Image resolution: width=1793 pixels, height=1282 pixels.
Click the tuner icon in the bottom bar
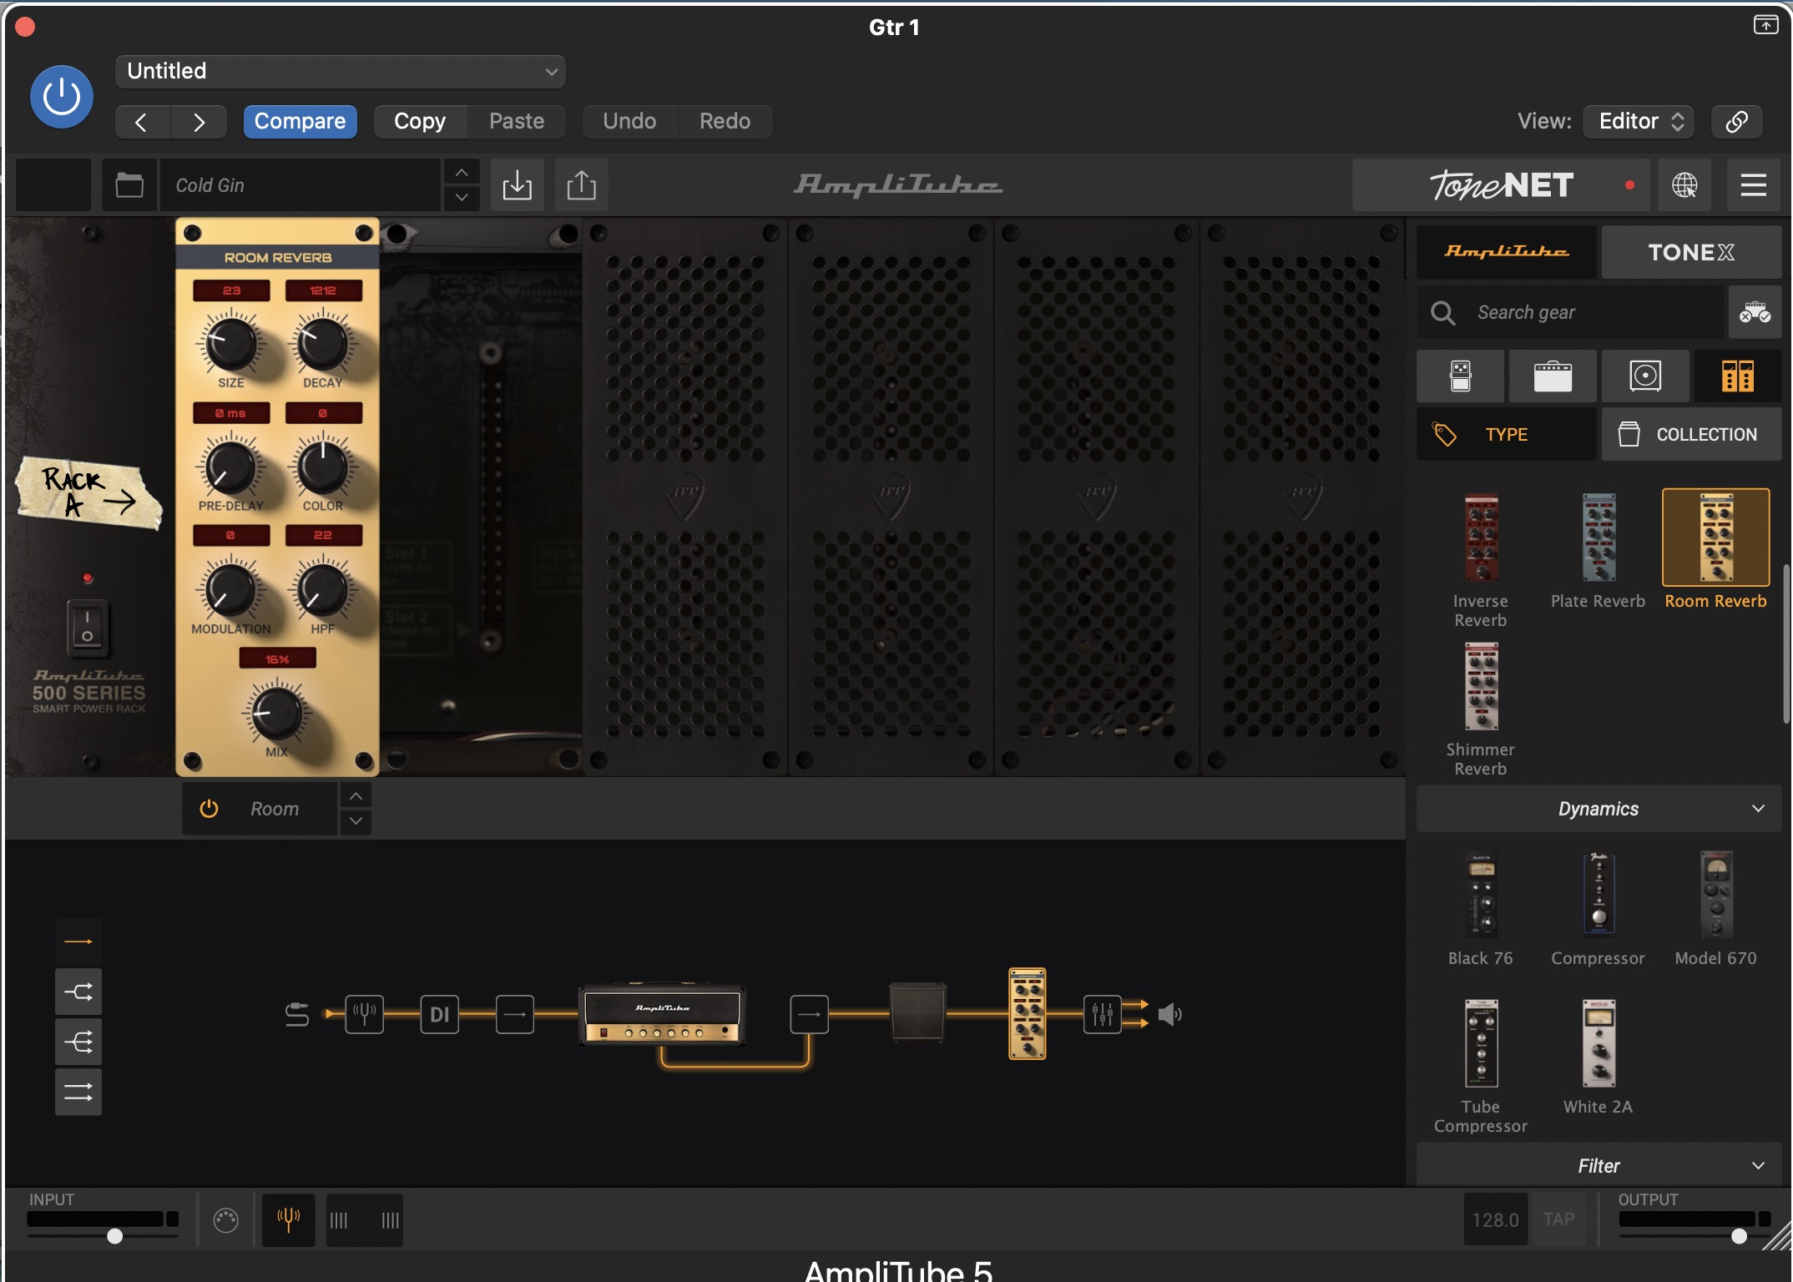point(288,1219)
